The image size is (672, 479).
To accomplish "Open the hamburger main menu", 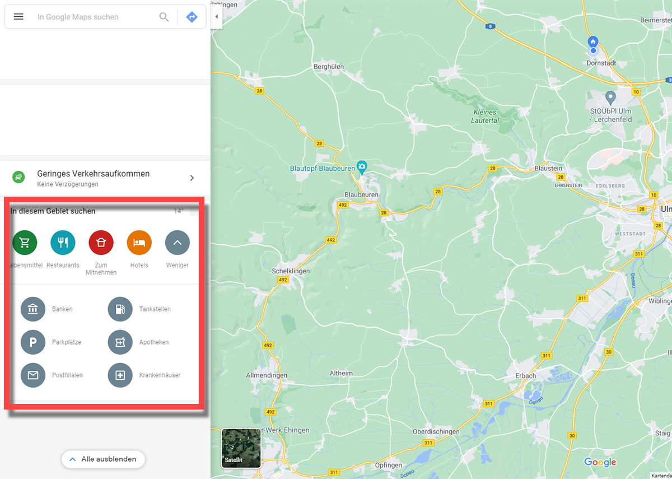I will pyautogui.click(x=18, y=17).
